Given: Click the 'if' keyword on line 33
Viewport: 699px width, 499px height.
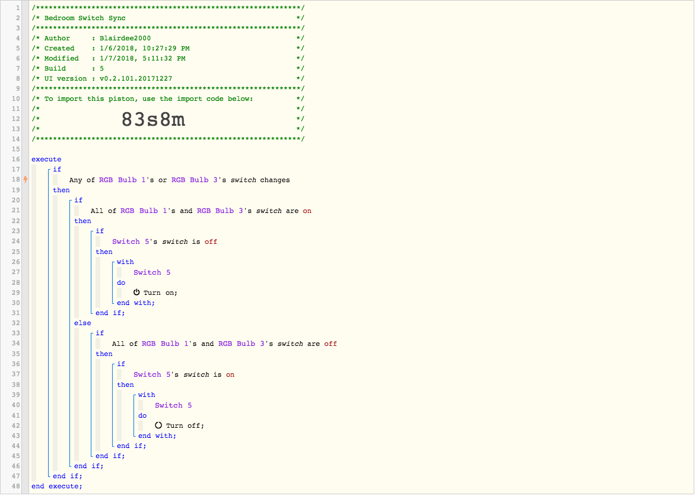Looking at the screenshot, I should [100, 333].
